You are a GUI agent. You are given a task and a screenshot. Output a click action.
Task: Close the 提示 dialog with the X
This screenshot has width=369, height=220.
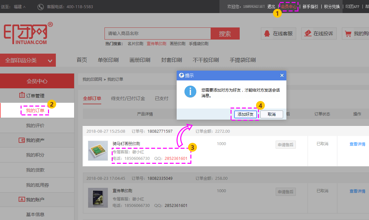click(x=282, y=75)
